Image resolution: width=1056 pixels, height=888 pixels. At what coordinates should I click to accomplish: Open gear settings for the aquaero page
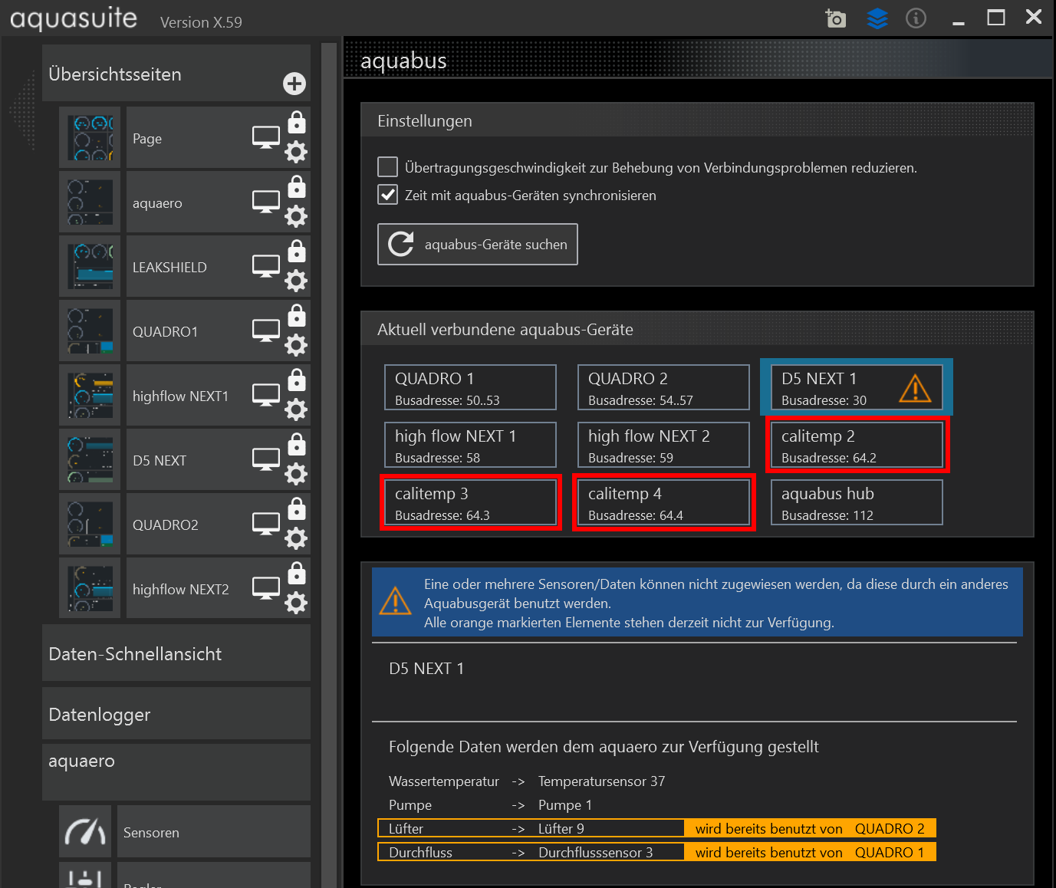(x=296, y=217)
